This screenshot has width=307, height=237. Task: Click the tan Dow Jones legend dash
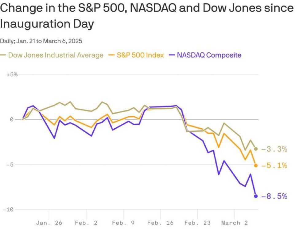tap(3, 55)
